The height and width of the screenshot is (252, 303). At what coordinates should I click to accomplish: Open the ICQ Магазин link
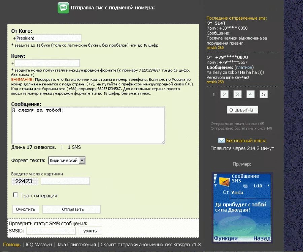(39, 245)
